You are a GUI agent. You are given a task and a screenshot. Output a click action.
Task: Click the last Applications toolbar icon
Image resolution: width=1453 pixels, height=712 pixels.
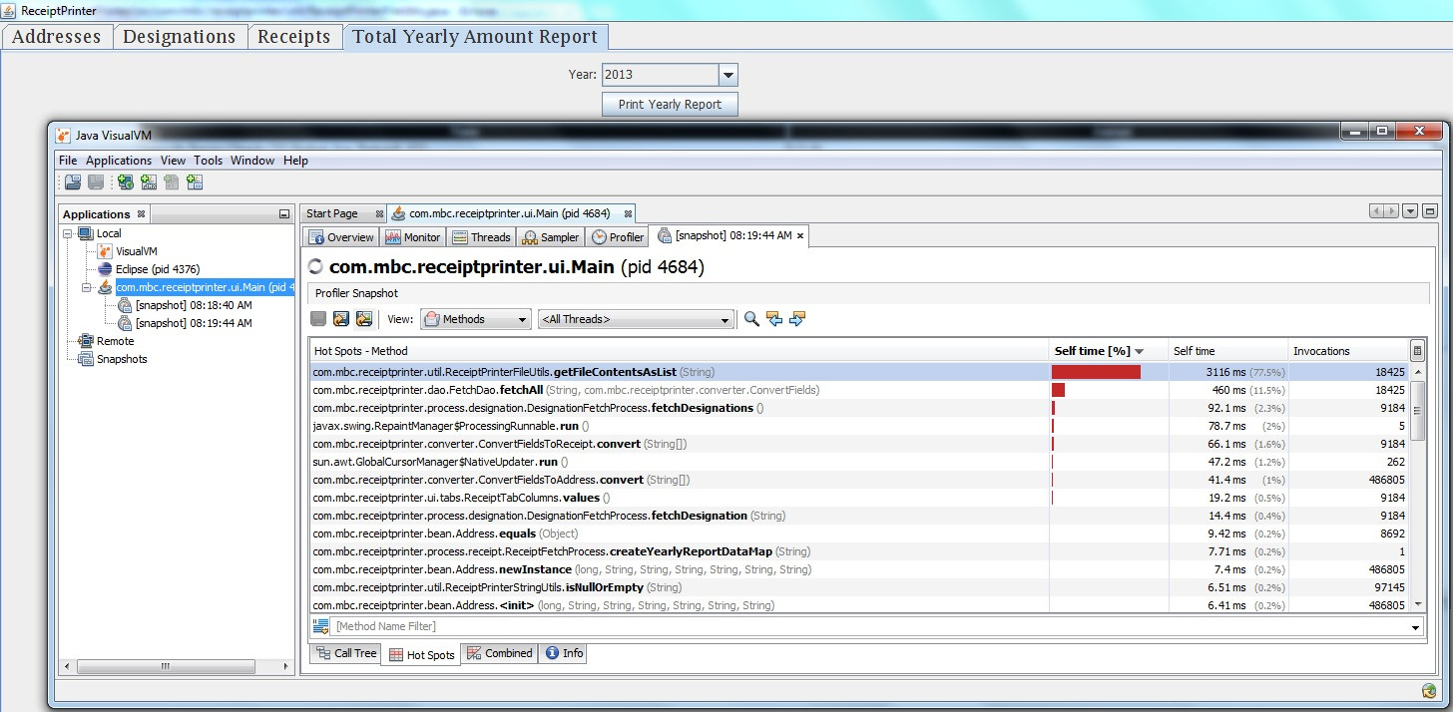click(195, 182)
